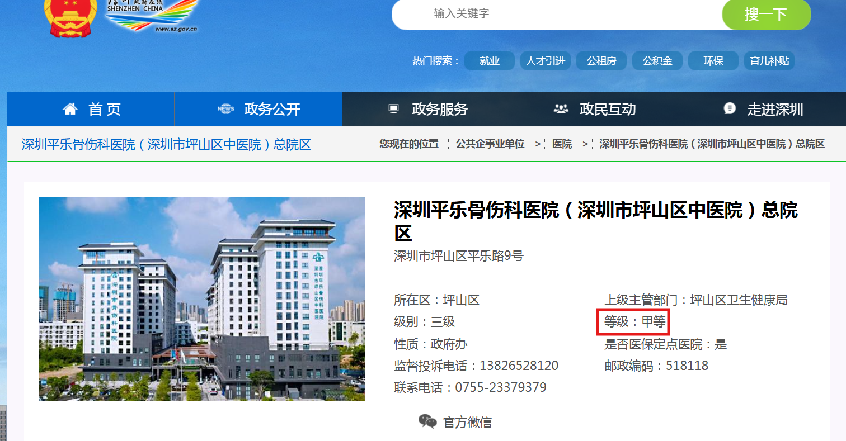This screenshot has height=441, width=846.
Task: Click the postal code 518118
Action: 687,366
